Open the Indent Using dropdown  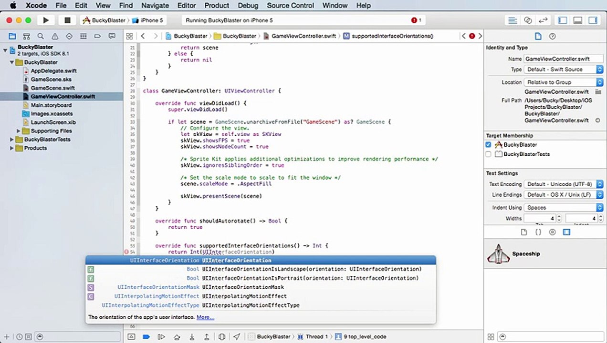pyautogui.click(x=564, y=208)
